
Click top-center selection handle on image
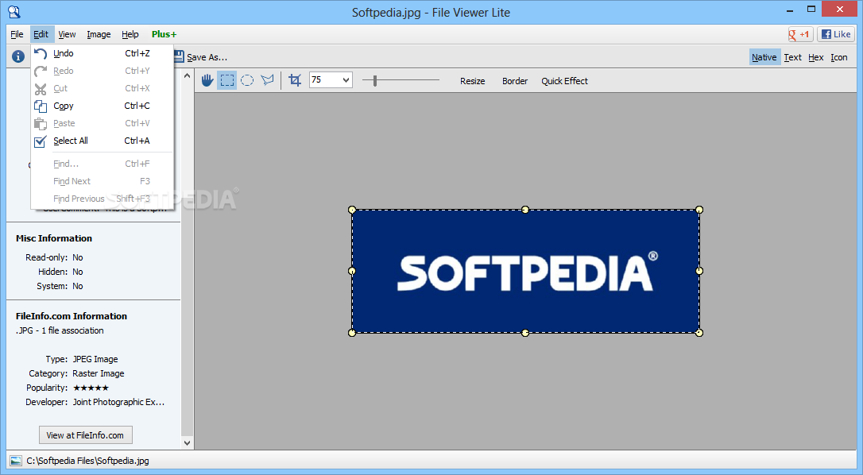(525, 210)
